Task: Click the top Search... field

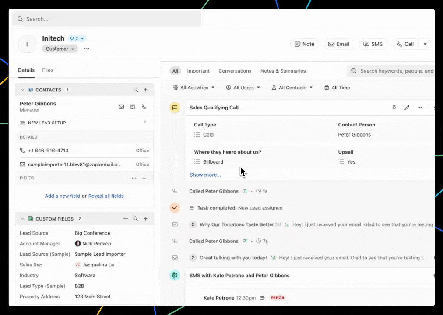Action: coord(106,19)
